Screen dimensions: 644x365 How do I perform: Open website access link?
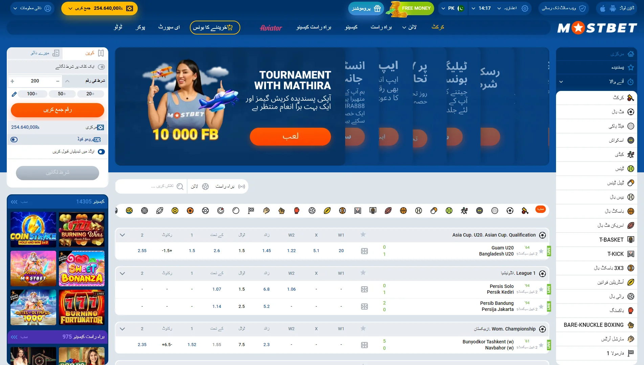pyautogui.click(x=564, y=8)
